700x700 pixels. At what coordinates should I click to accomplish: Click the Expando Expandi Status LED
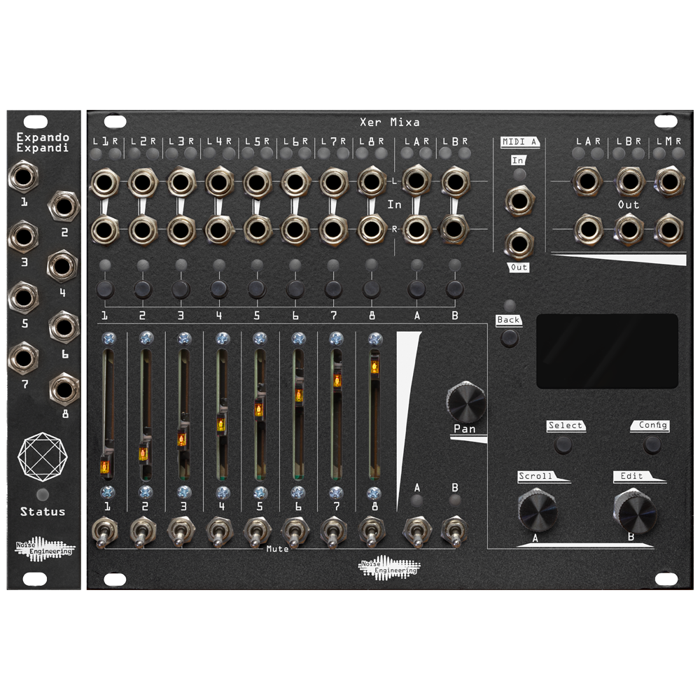click(x=43, y=494)
